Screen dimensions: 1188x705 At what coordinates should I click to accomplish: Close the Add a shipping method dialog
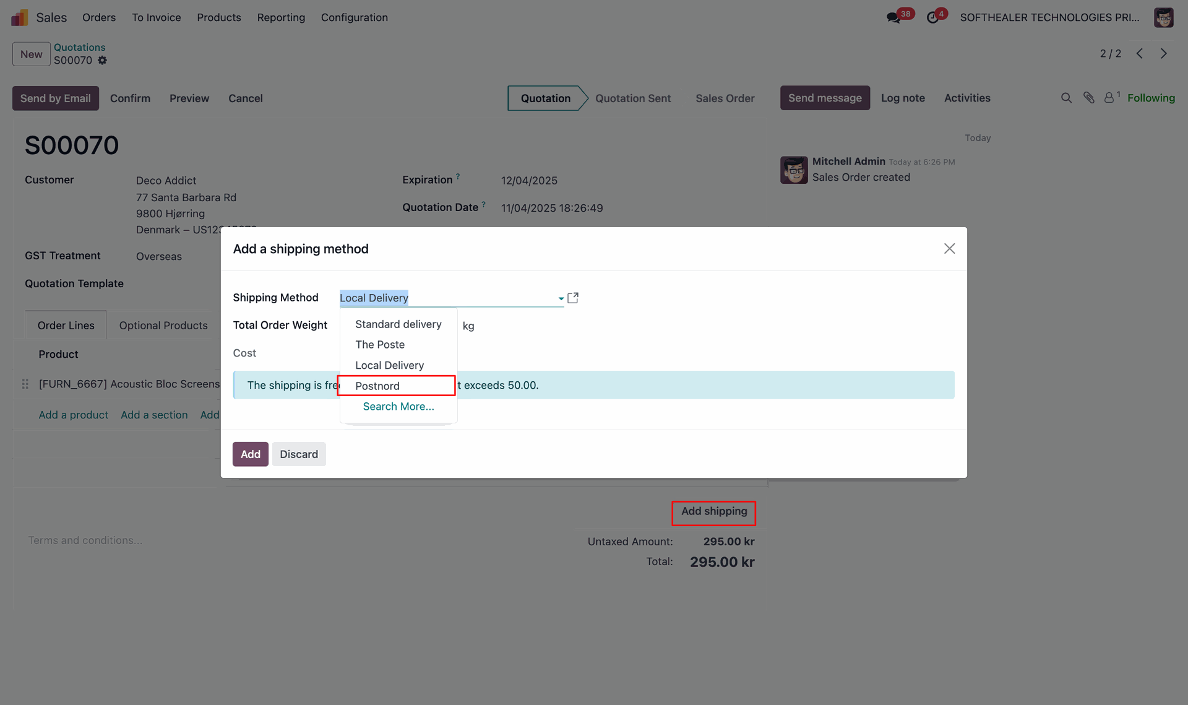pos(949,249)
